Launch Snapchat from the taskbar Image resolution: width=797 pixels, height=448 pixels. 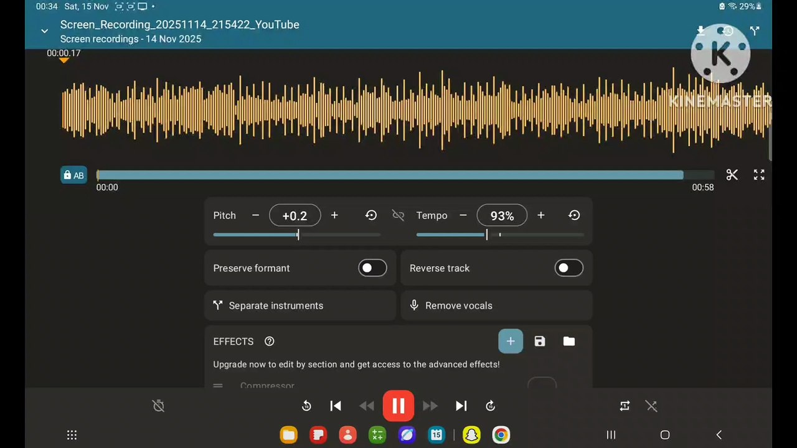tap(473, 435)
